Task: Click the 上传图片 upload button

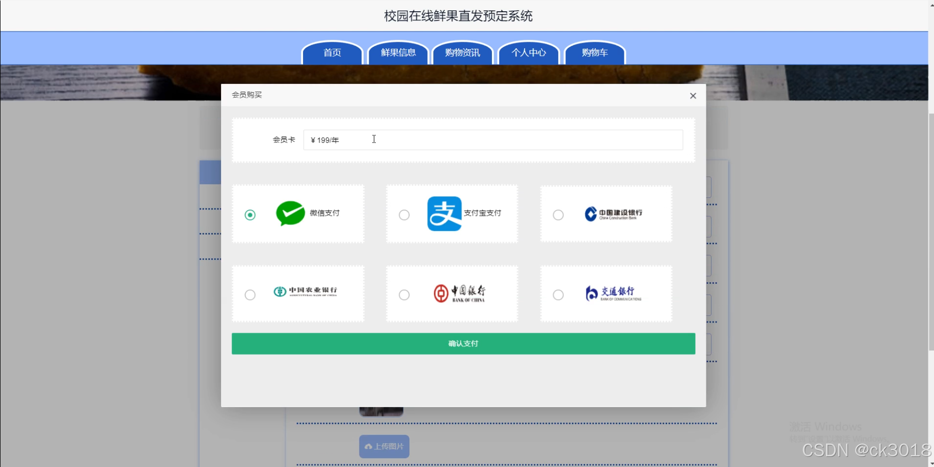Action: pyautogui.click(x=384, y=446)
